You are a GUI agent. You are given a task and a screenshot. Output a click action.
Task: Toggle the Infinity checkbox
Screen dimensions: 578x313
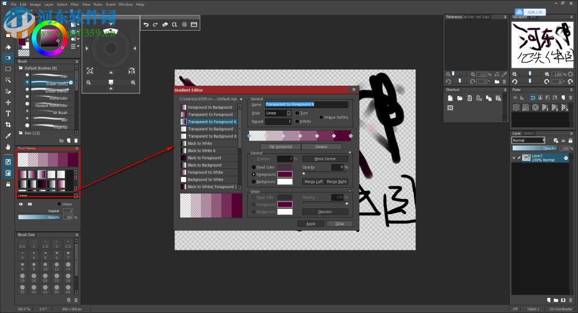(297, 121)
